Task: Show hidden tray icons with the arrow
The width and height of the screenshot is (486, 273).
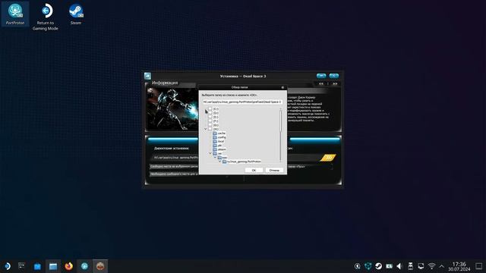Action: click(x=442, y=266)
